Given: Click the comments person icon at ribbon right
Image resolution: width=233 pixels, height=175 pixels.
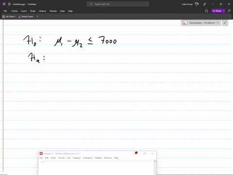Looking at the screenshot, I should [229, 11].
